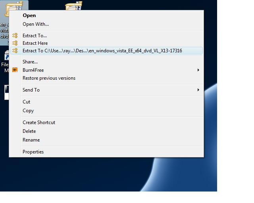Select Cut from the context menu

pos(27,102)
